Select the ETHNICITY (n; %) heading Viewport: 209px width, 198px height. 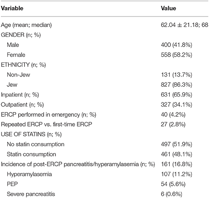coord(23,65)
